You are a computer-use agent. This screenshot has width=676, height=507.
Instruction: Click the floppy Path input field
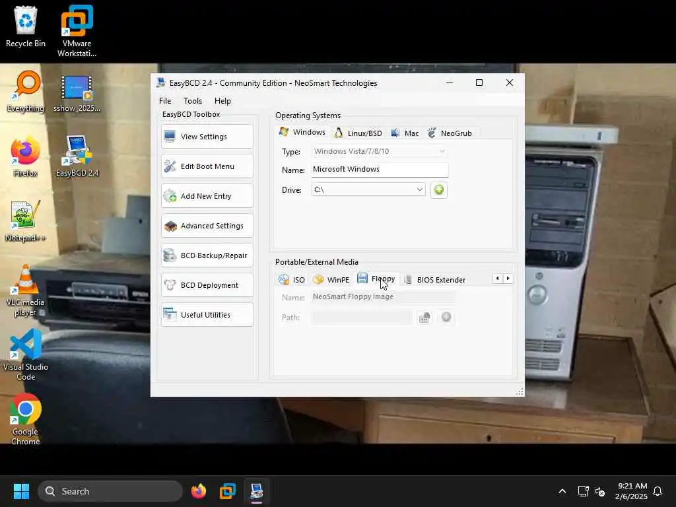point(362,318)
